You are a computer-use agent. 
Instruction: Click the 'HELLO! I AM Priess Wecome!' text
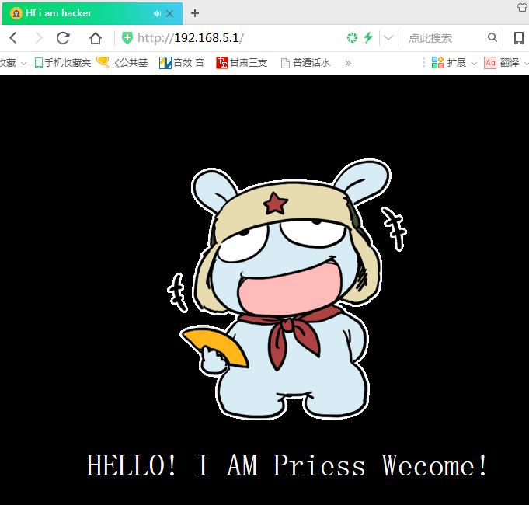[x=287, y=465]
